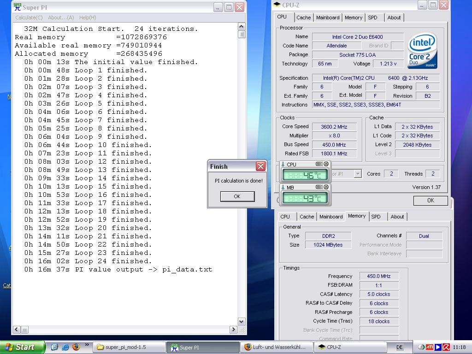This screenshot has height=354, width=472.
Task: Click the Super PI scroll down arrow
Action: tap(242, 321)
